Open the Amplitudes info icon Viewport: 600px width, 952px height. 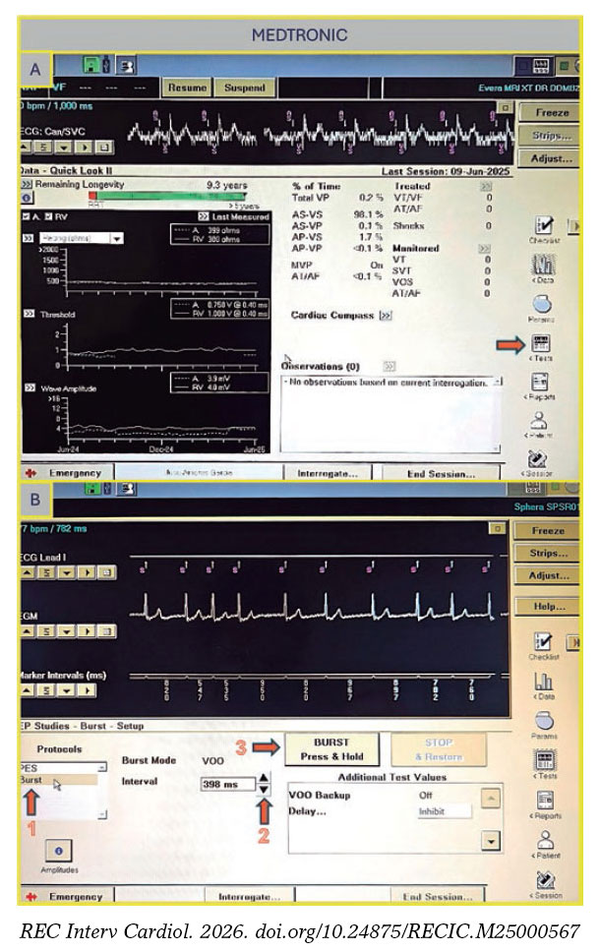59,850
